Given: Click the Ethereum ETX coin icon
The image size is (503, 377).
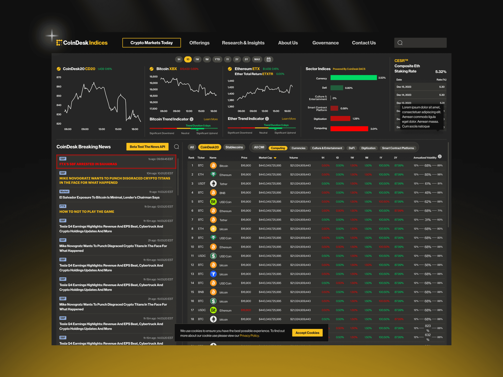Looking at the screenshot, I should [230, 69].
